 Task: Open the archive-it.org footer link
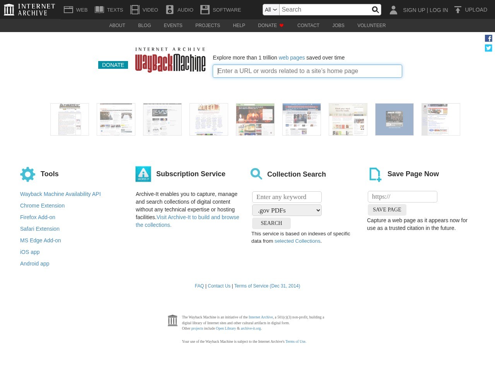pyautogui.click(x=251, y=328)
